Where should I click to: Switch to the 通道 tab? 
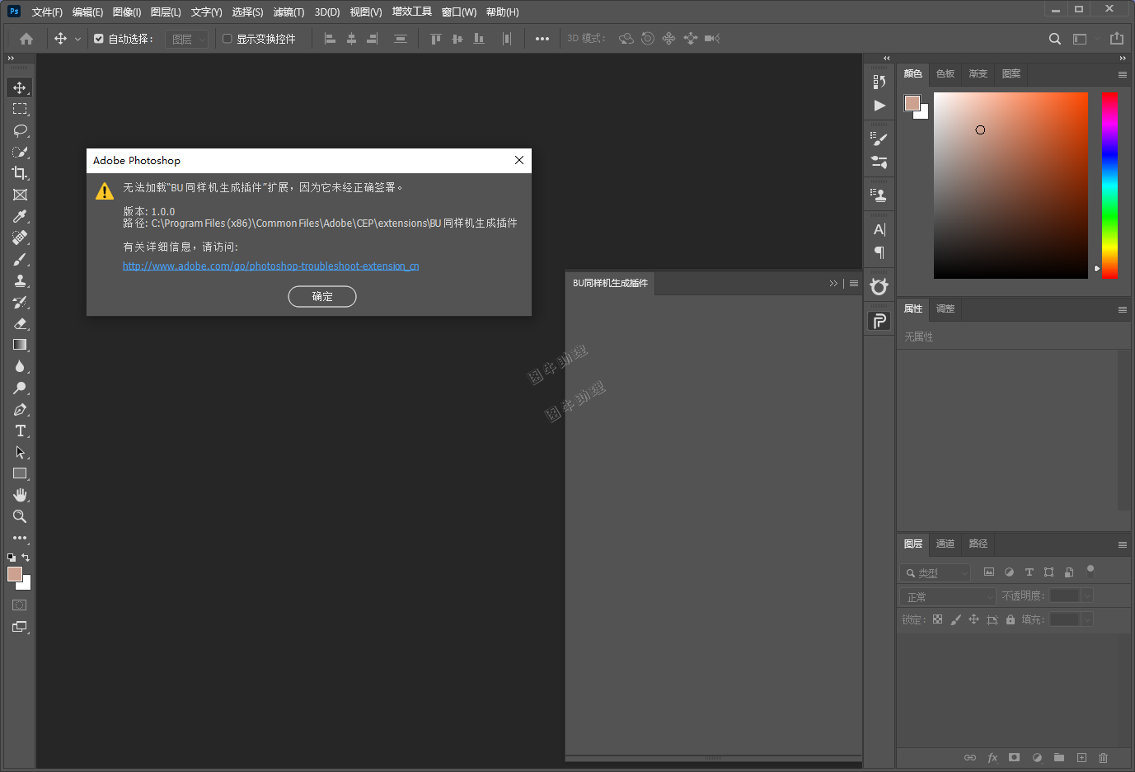click(945, 544)
